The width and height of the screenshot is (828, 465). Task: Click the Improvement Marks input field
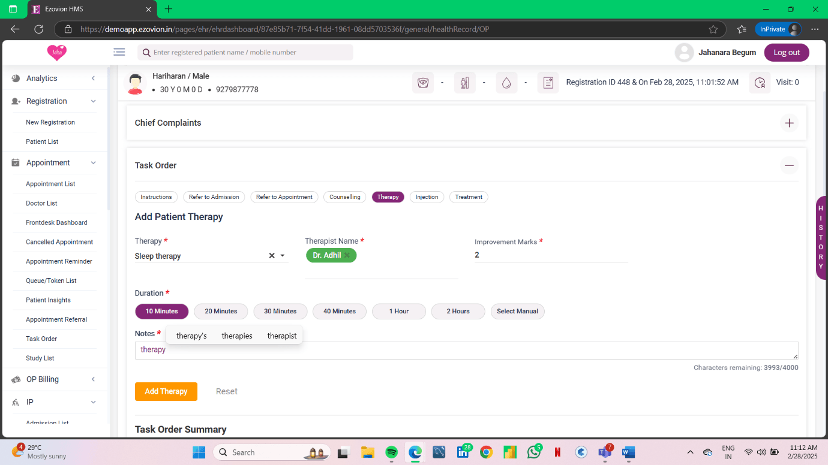click(551, 255)
